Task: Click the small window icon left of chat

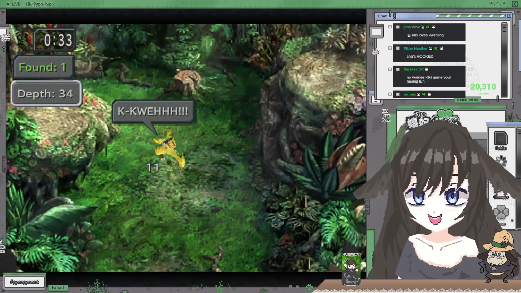Action: [x=376, y=33]
